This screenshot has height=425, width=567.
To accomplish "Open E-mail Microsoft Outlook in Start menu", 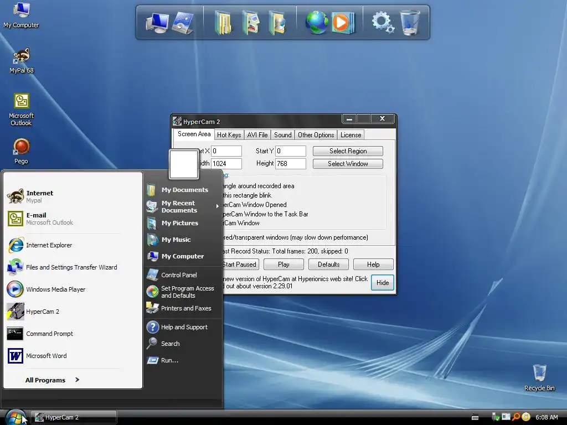I will (x=73, y=218).
